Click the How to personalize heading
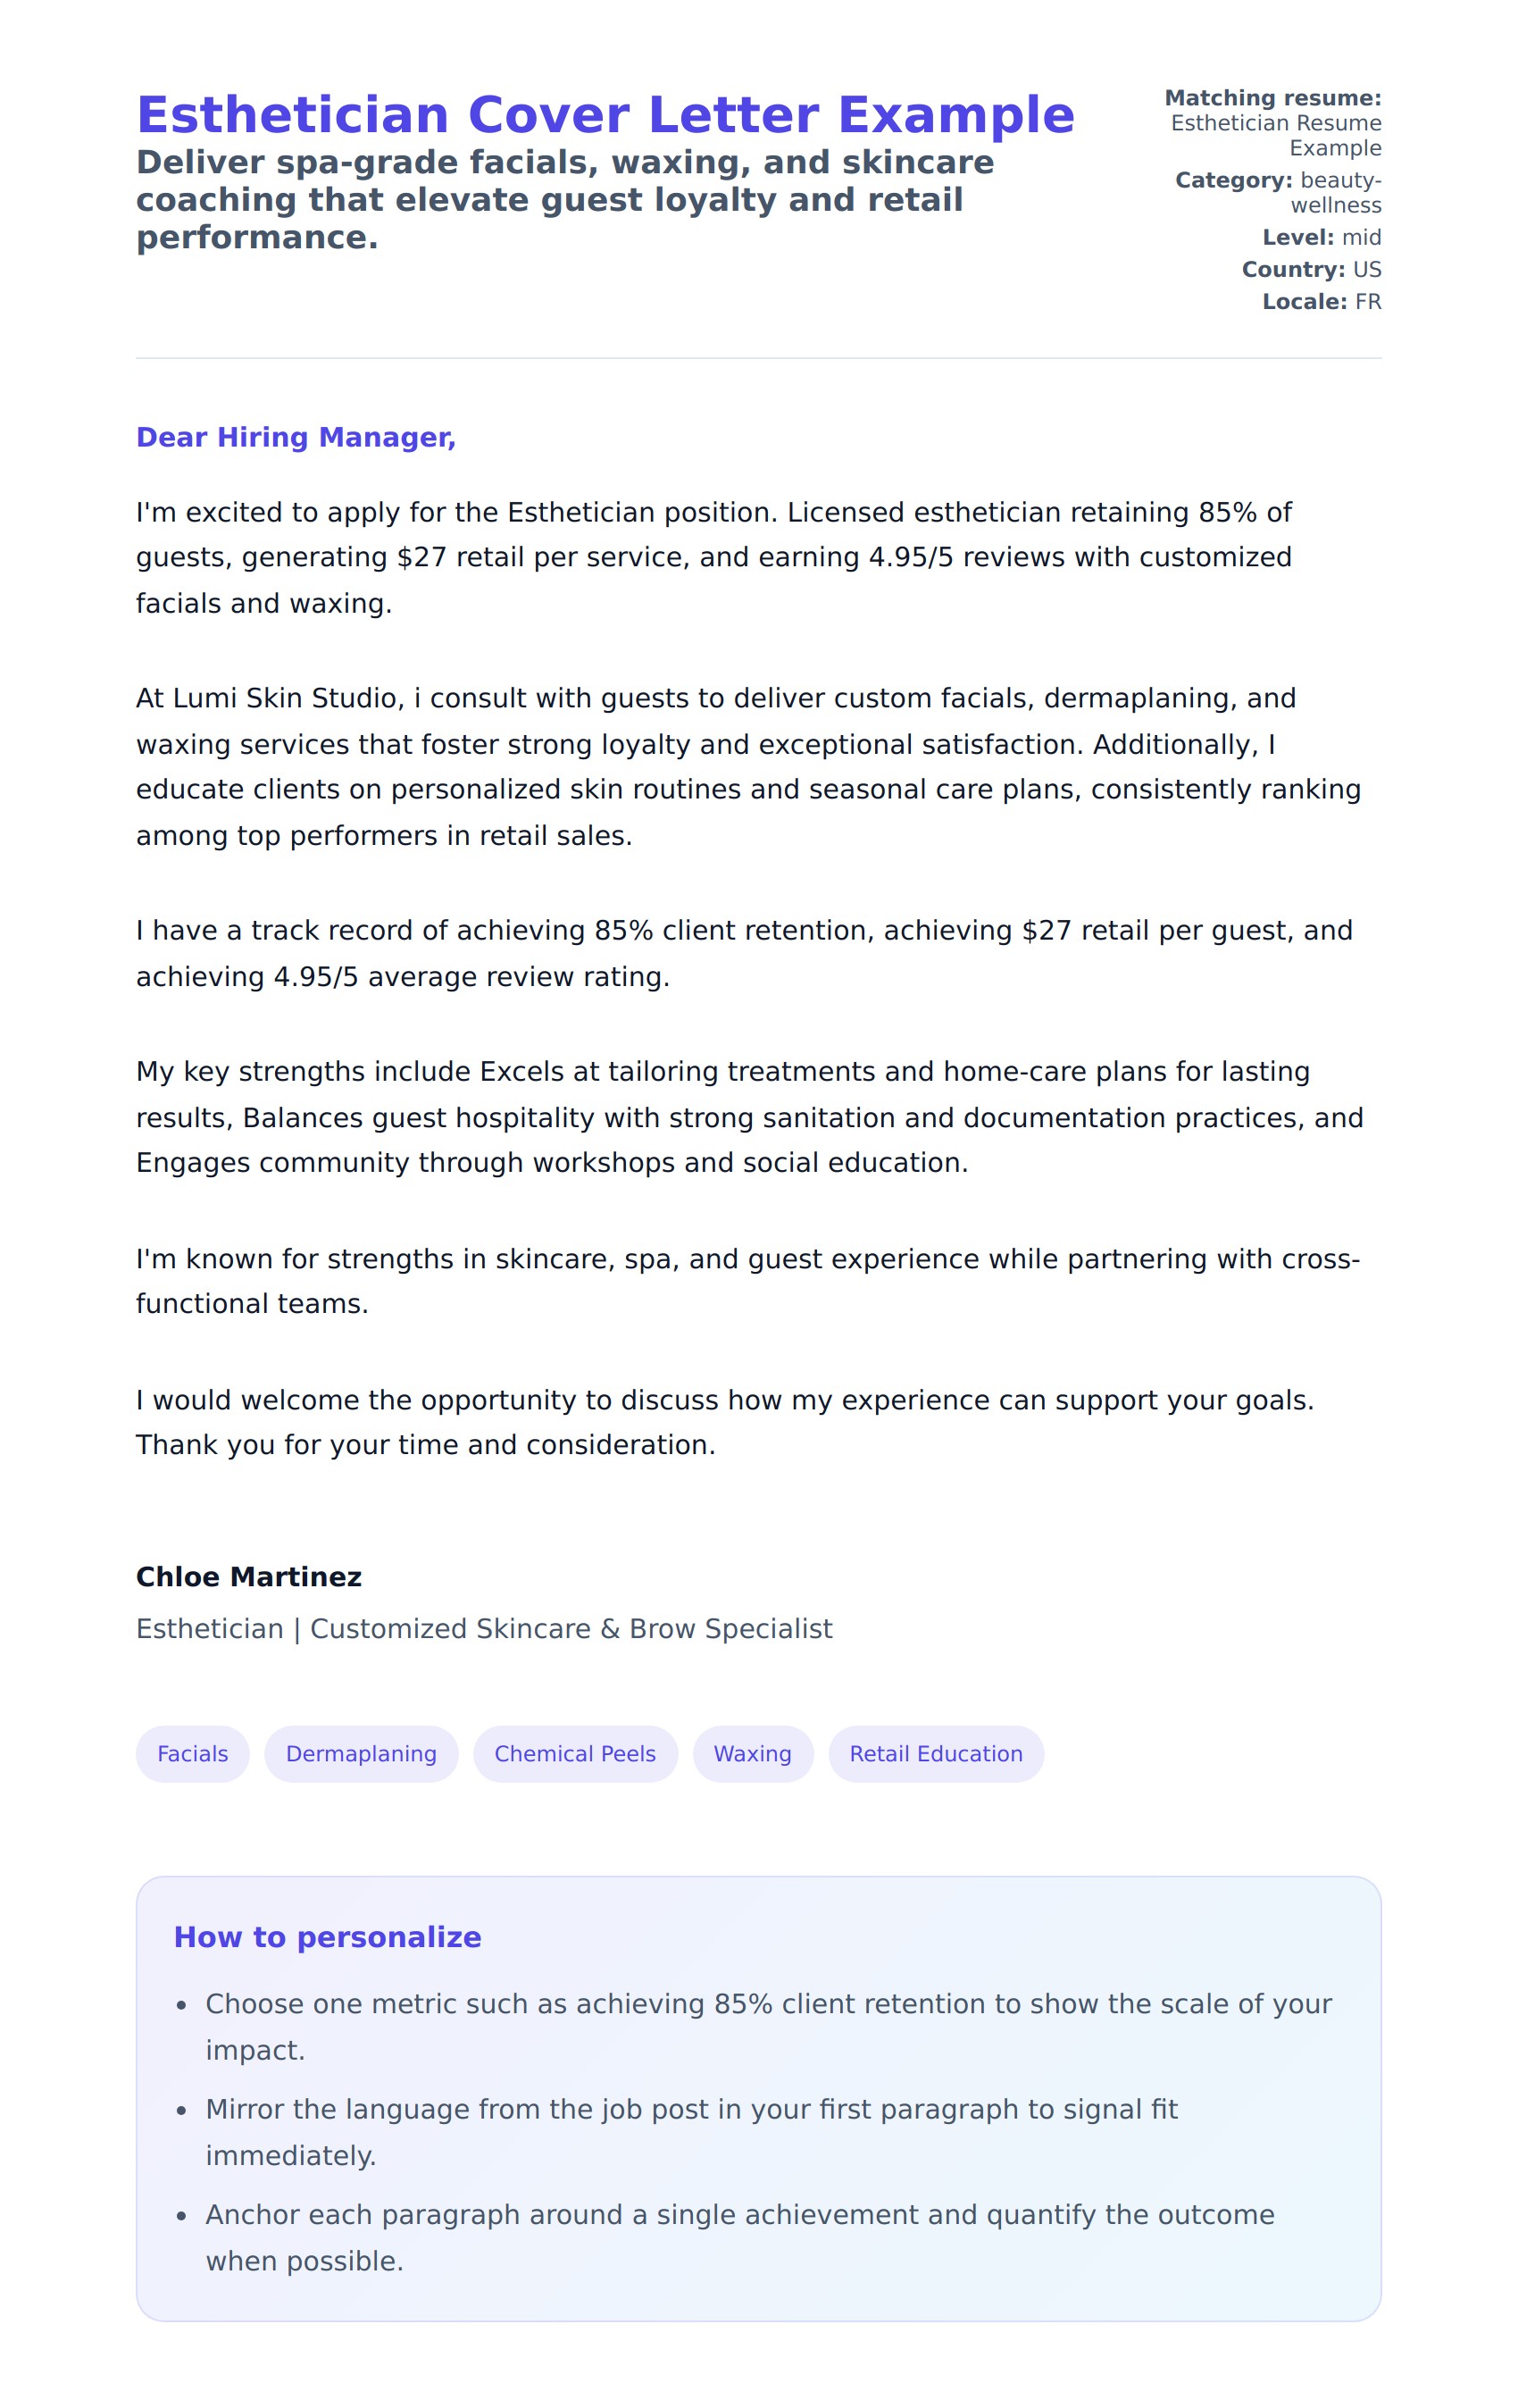This screenshot has height=2408, width=1518. point(327,1937)
